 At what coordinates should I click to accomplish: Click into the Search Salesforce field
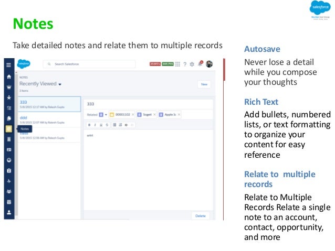tap(89, 64)
